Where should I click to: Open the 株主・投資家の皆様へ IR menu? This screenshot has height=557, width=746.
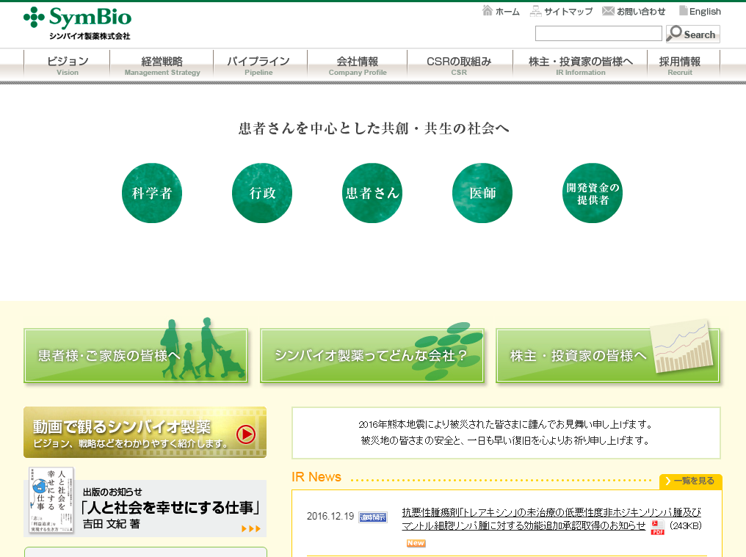tap(581, 65)
